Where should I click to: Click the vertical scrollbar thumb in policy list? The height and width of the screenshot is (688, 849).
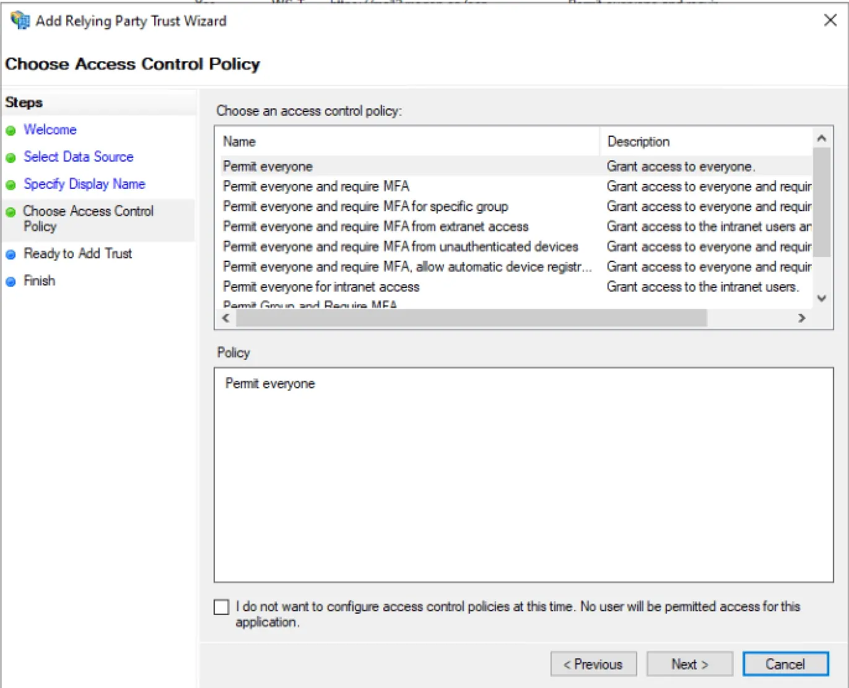[x=822, y=202]
